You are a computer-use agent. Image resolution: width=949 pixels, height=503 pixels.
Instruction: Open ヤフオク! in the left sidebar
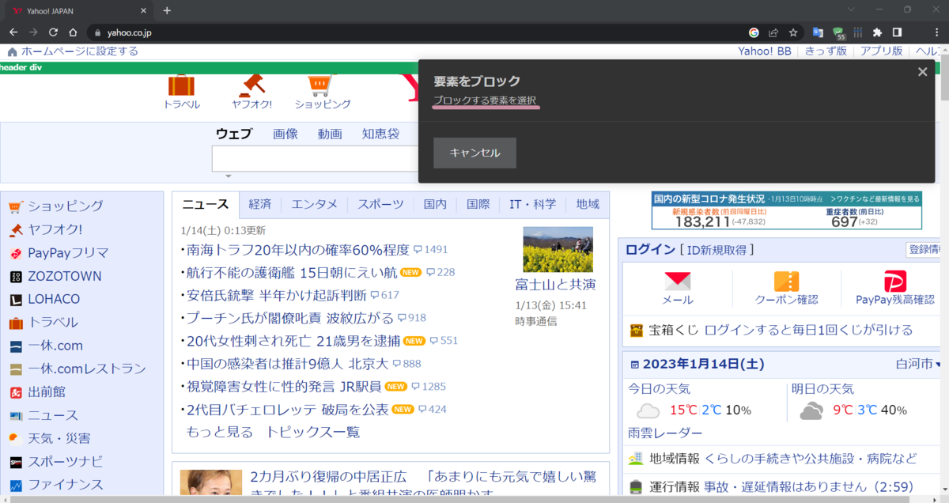coord(55,229)
